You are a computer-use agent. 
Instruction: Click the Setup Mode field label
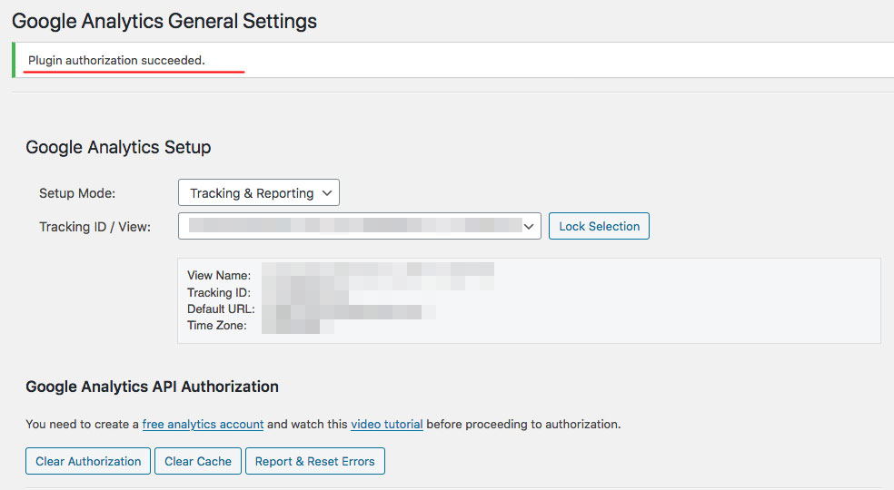pos(77,193)
